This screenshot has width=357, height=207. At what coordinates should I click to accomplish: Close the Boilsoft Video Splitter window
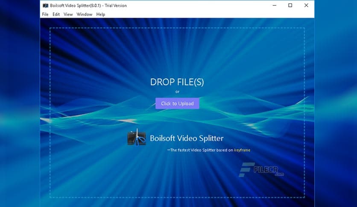pos(306,5)
